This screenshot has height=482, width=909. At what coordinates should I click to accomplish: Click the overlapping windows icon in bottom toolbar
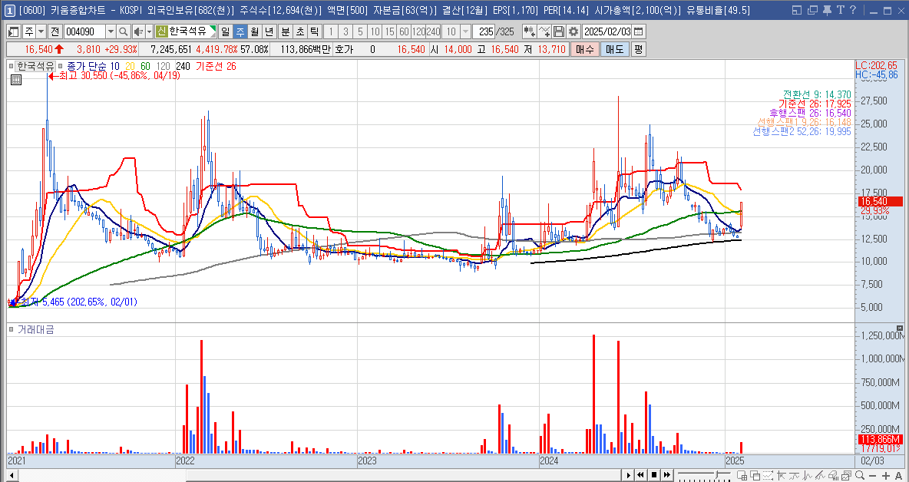click(x=755, y=476)
